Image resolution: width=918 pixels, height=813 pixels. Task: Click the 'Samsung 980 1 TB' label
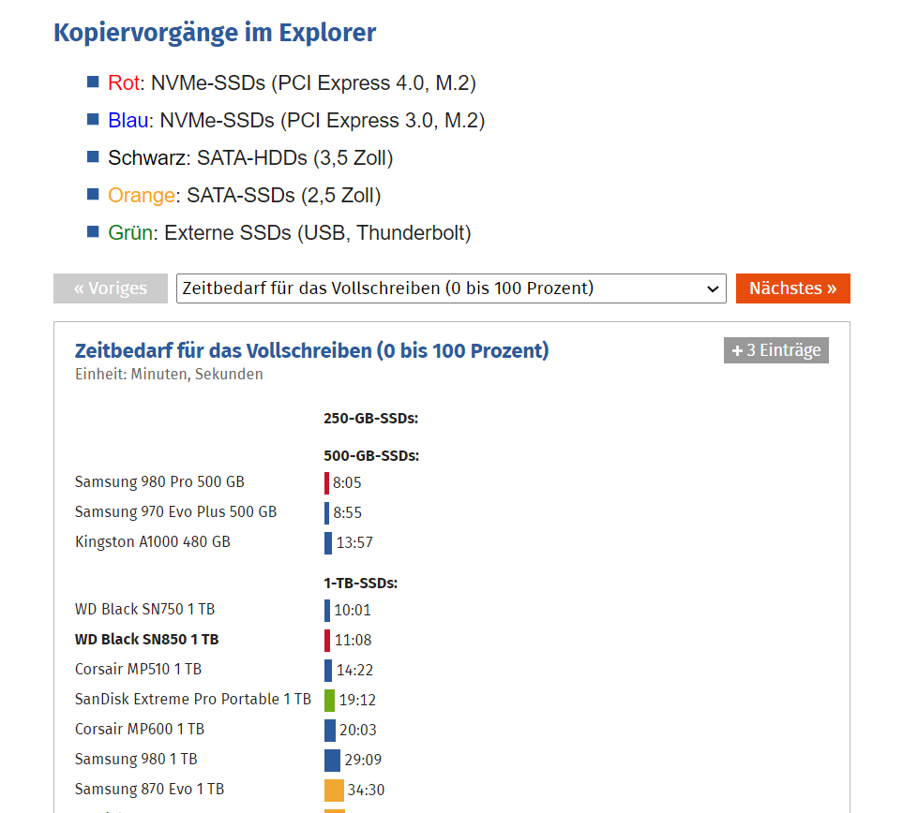click(136, 760)
